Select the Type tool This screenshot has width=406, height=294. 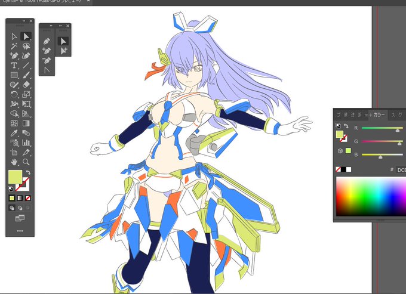point(14,66)
